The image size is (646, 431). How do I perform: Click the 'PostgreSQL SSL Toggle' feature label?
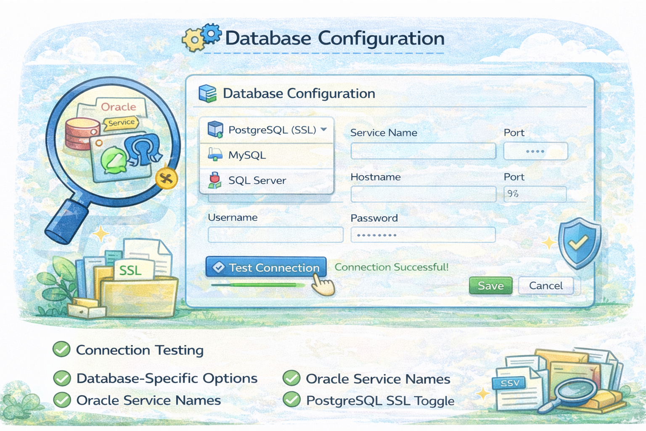[380, 401]
